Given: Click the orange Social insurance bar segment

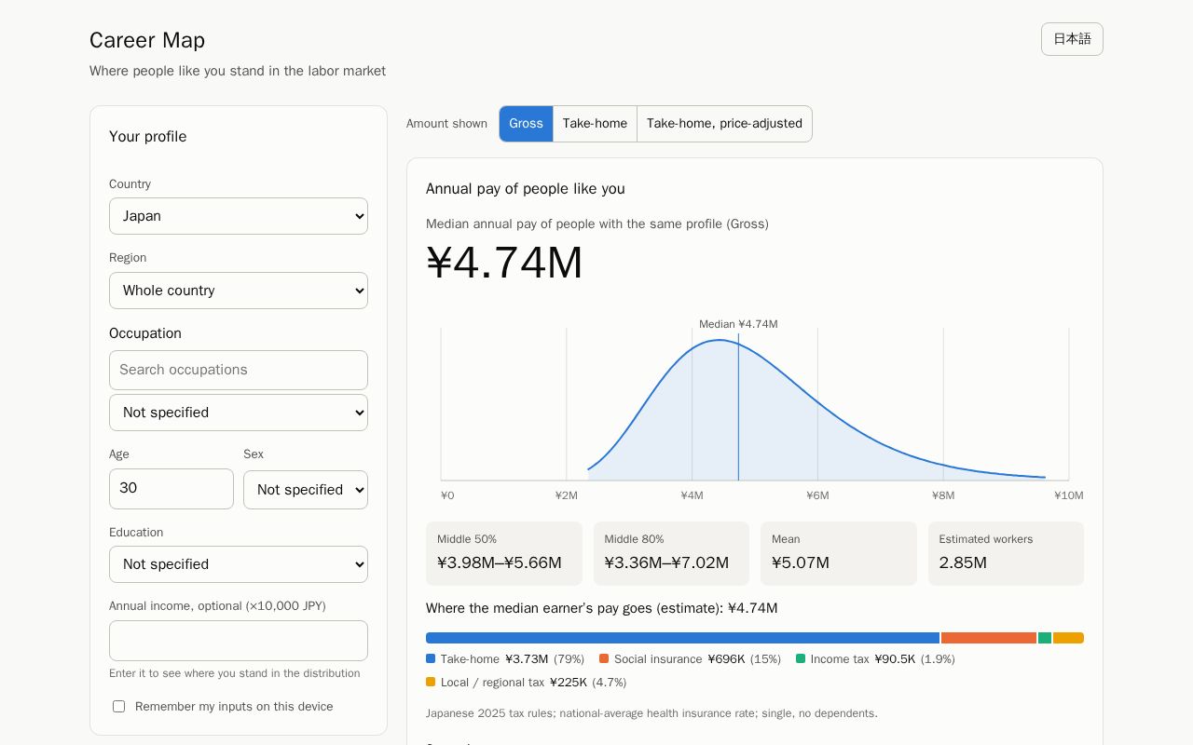Looking at the screenshot, I should [x=989, y=638].
